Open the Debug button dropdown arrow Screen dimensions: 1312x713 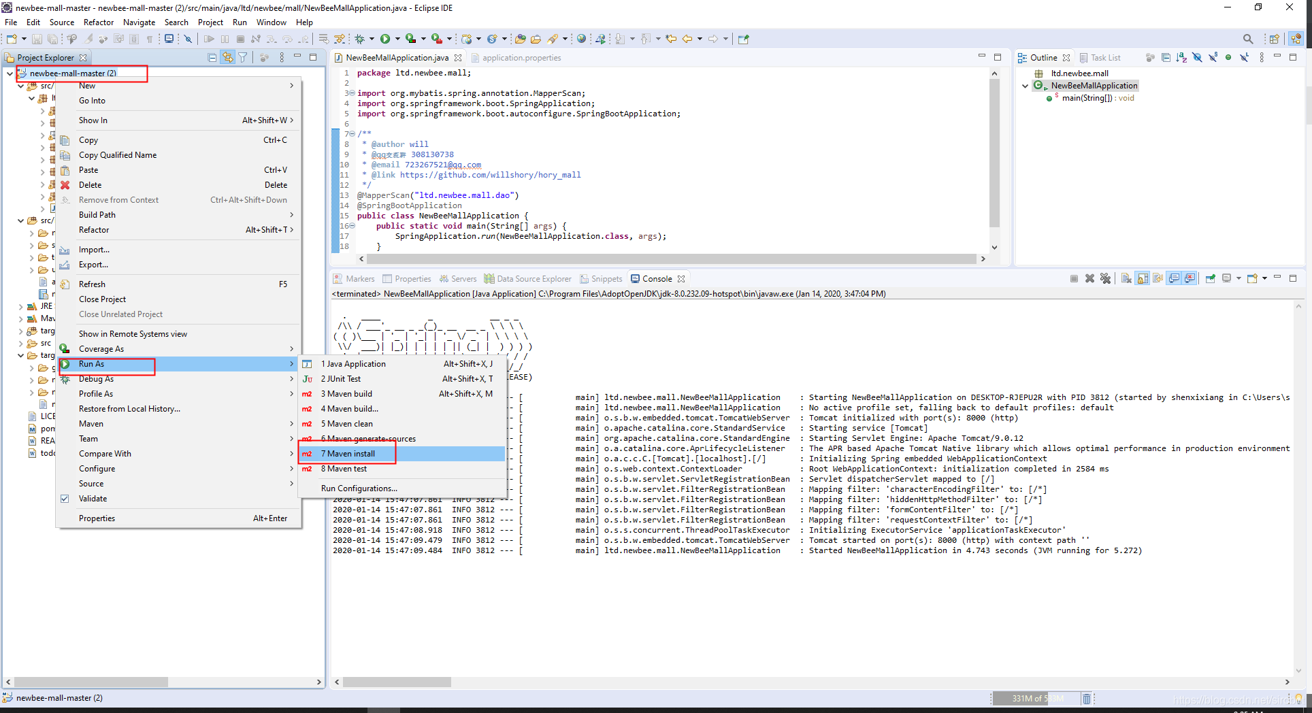pos(372,39)
